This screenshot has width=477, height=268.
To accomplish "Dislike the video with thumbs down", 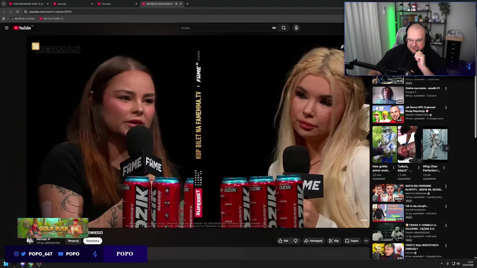I will tap(296, 241).
